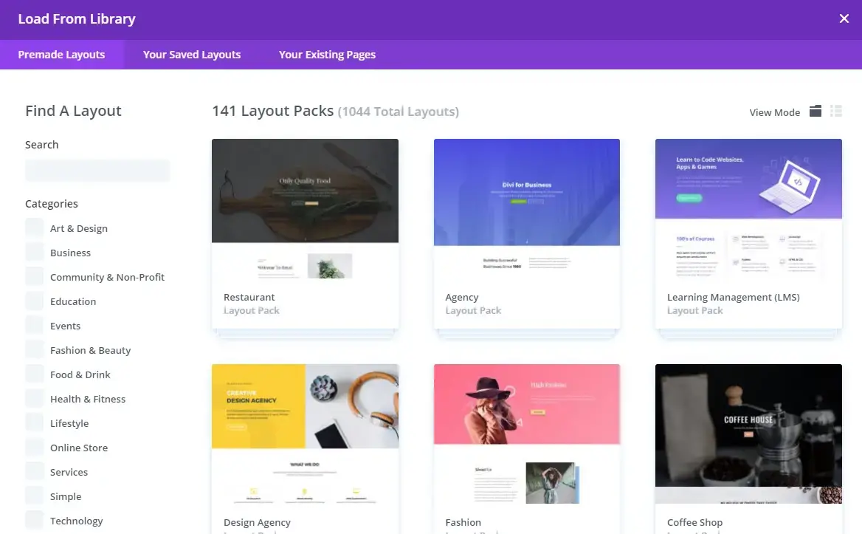Focus the layout Search field

pos(97,171)
